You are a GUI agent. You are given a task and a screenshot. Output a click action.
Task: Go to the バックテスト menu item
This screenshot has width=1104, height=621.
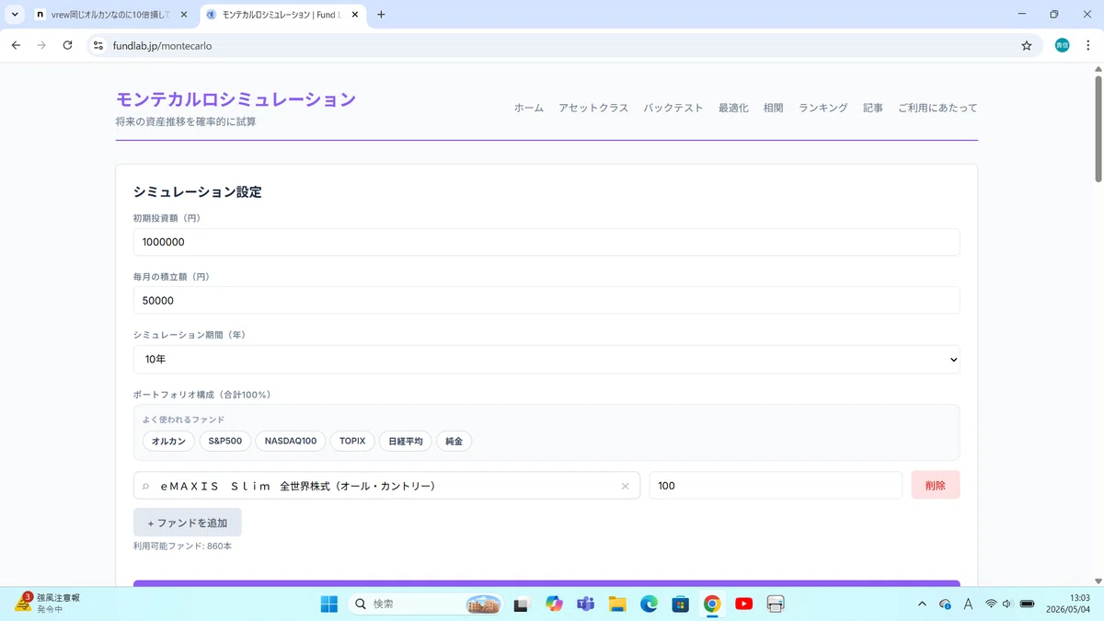click(673, 108)
